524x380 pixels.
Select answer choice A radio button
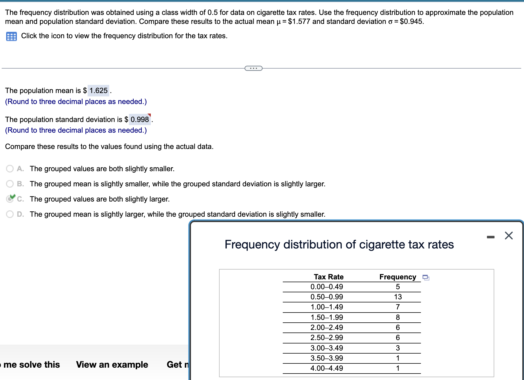pos(10,168)
